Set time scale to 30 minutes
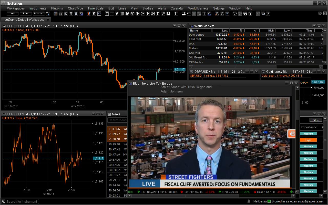The height and width of the screenshot is (205, 328). [x=132, y=14]
